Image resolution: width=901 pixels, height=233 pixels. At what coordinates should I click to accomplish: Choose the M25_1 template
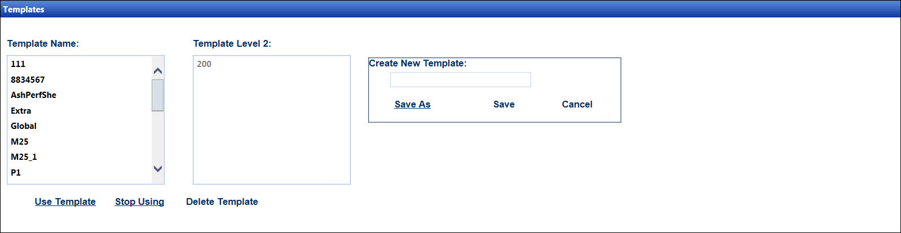pos(24,157)
